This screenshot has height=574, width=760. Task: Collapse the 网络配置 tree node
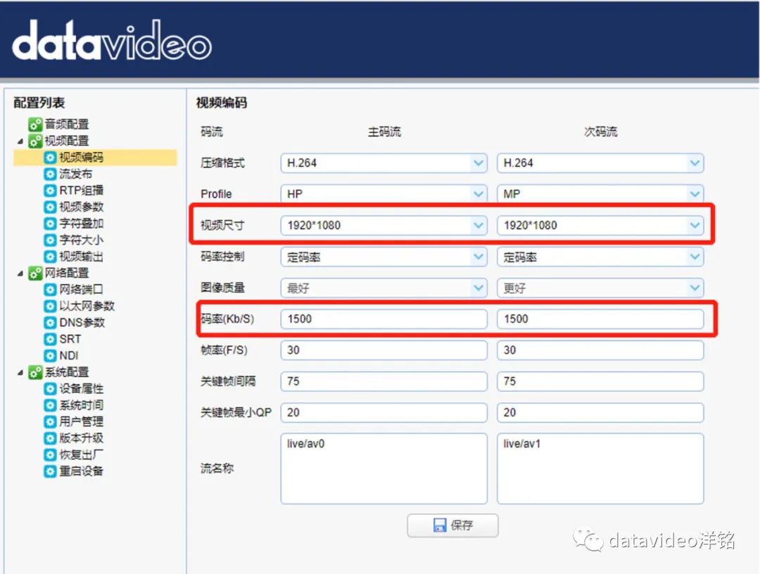point(20,274)
